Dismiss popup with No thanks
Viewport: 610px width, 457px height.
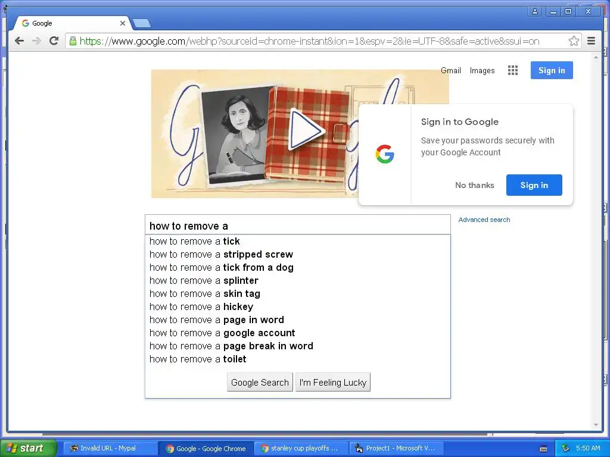[475, 186]
